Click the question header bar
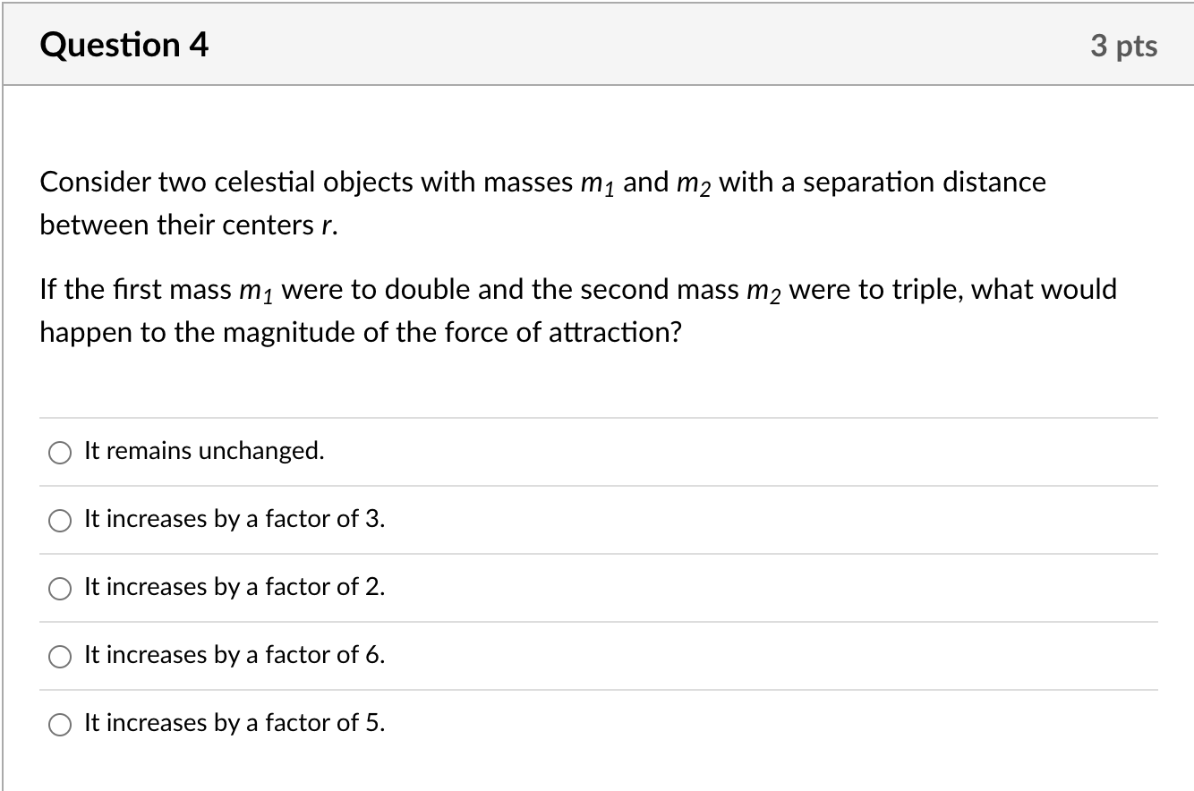The height and width of the screenshot is (791, 1194). point(597,43)
